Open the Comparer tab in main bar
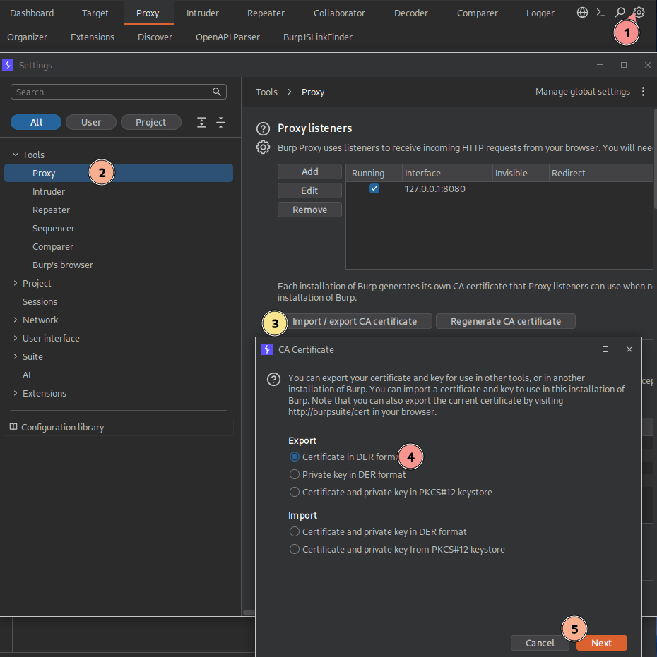Screen dimensions: 657x657 click(478, 13)
